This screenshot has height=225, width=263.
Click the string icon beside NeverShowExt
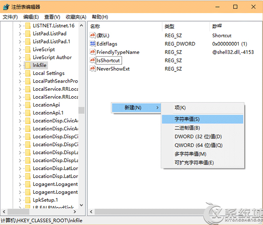(x=92, y=68)
